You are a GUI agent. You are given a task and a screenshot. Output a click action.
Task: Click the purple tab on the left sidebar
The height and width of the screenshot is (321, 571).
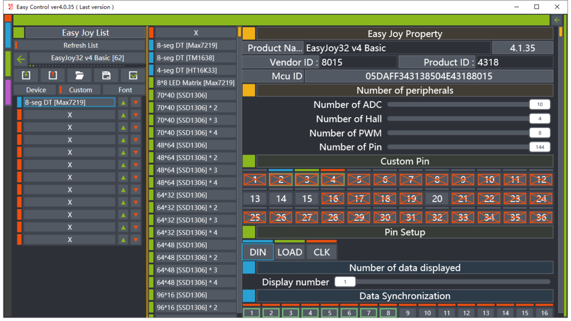point(8,93)
